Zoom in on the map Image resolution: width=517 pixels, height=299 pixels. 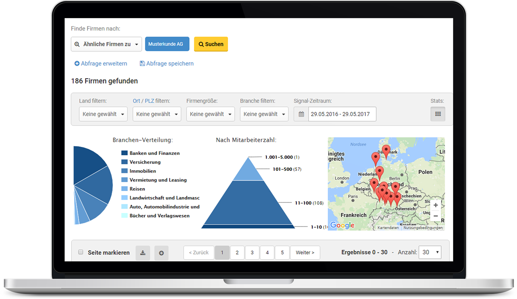[x=436, y=205]
